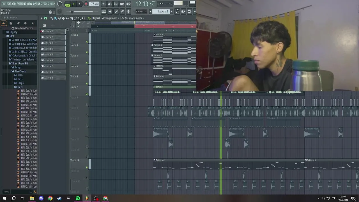Click the browser search magnifier icon near TAGS
Image resolution: width=359 pixels, height=202 pixels.
35,192
